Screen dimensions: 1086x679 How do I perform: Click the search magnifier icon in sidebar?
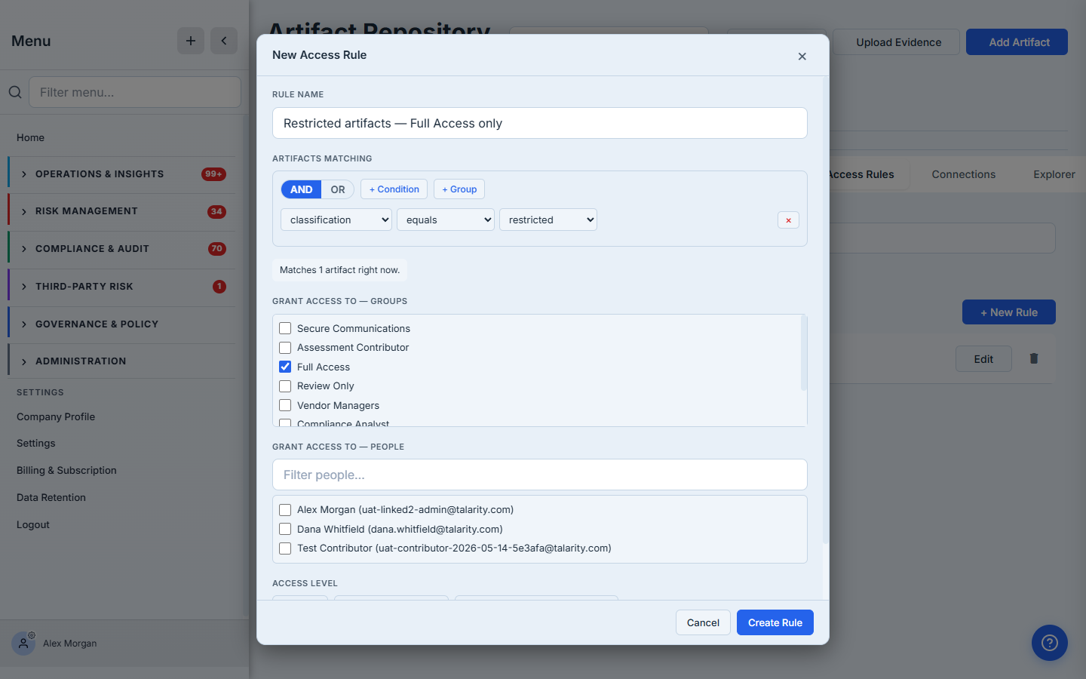[15, 92]
